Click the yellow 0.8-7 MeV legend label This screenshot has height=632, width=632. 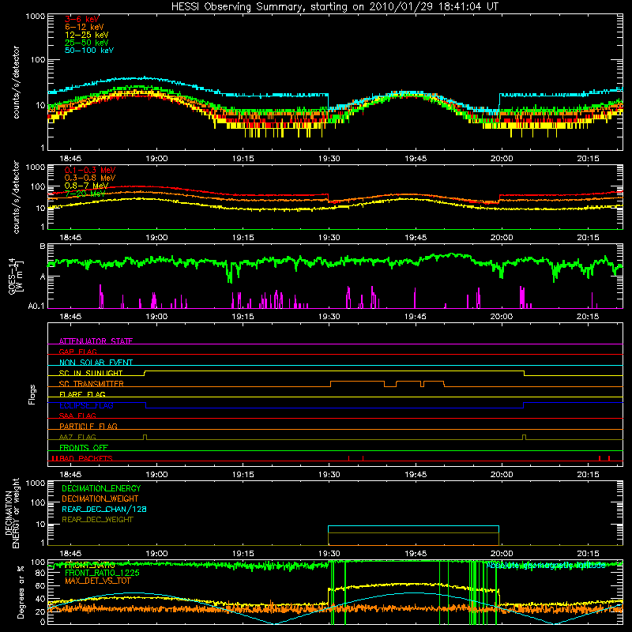[86, 186]
